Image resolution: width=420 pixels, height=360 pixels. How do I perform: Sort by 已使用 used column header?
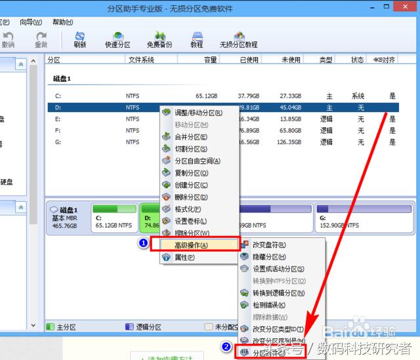(241, 60)
